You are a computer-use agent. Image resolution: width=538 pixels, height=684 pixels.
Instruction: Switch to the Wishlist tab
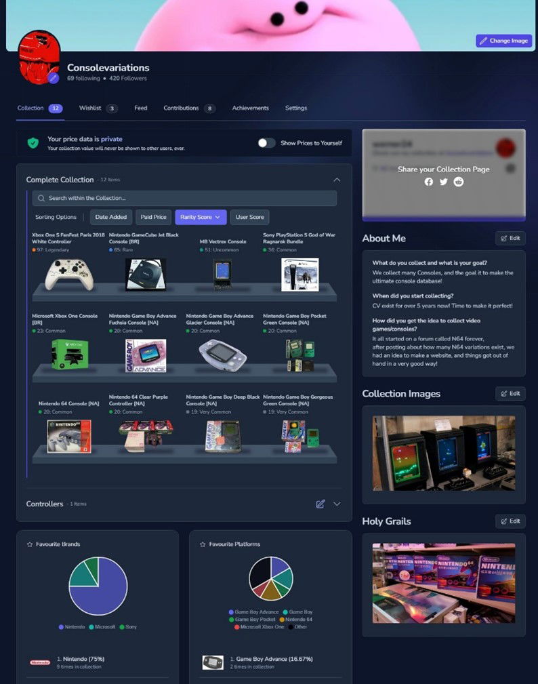tap(98, 108)
